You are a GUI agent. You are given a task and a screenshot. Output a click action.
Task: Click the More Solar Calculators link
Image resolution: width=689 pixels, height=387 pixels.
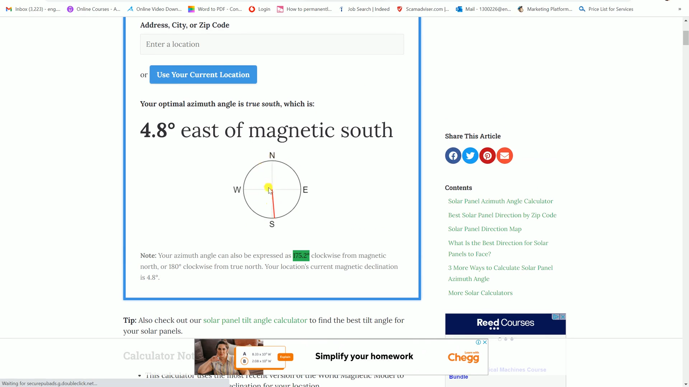480,292
